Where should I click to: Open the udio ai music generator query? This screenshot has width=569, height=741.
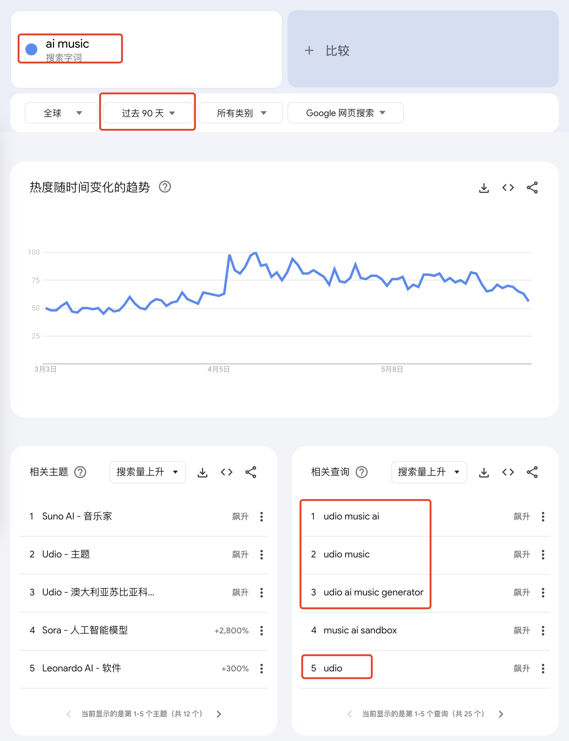(x=373, y=592)
